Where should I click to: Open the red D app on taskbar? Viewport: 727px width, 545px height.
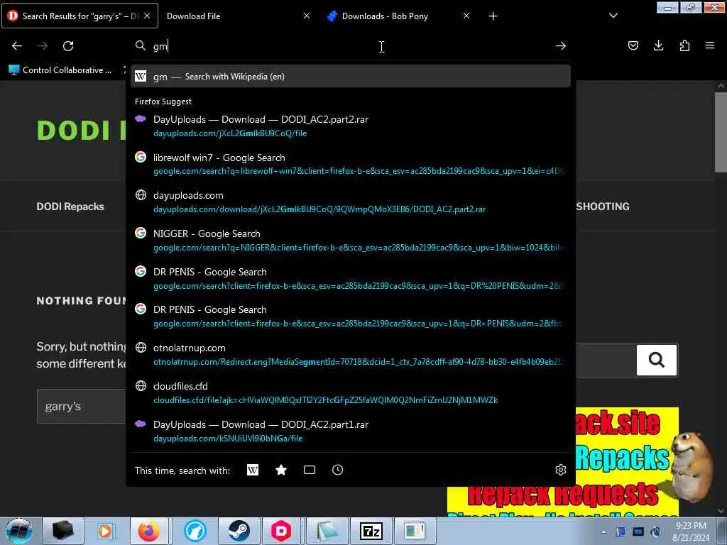click(281, 531)
